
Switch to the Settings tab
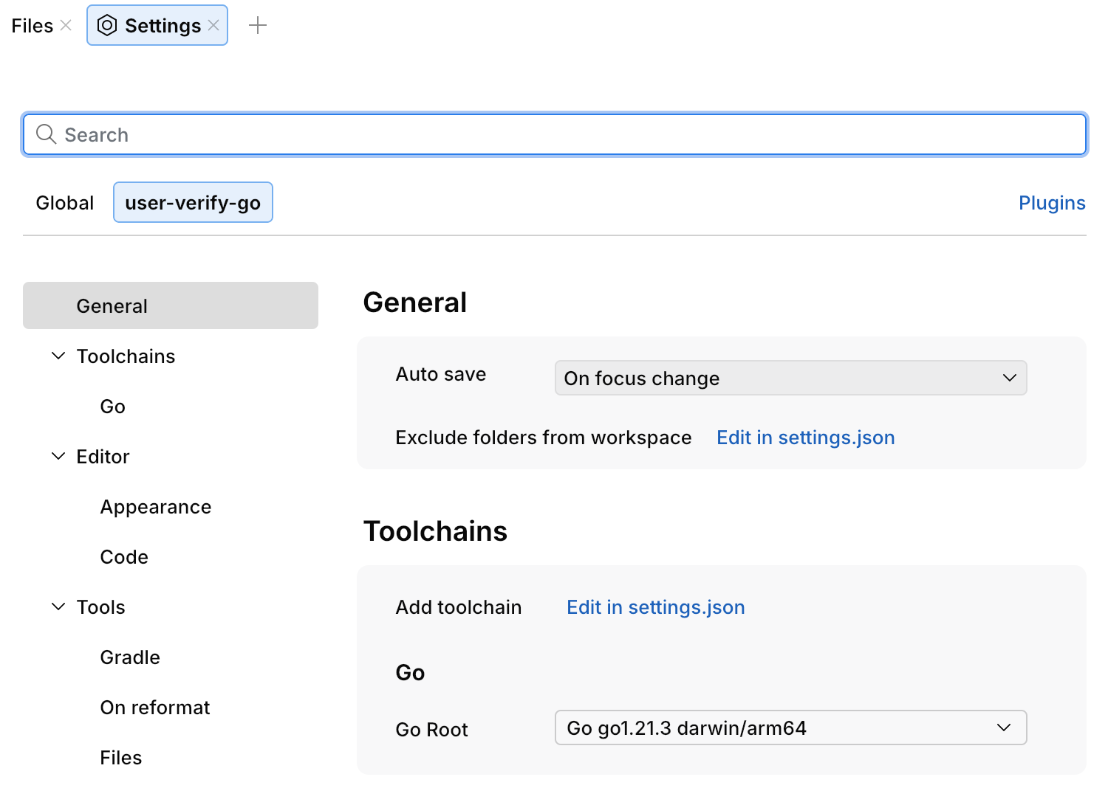(157, 24)
